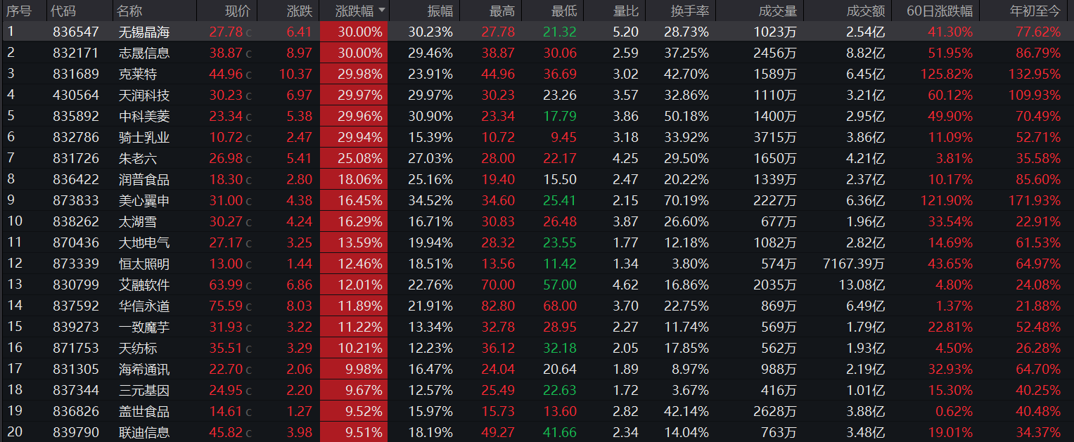Open 联迪信息 in the last row

(x=144, y=432)
